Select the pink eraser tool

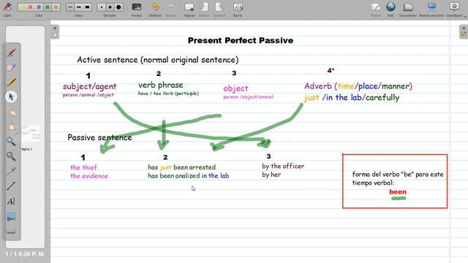[x=12, y=67]
